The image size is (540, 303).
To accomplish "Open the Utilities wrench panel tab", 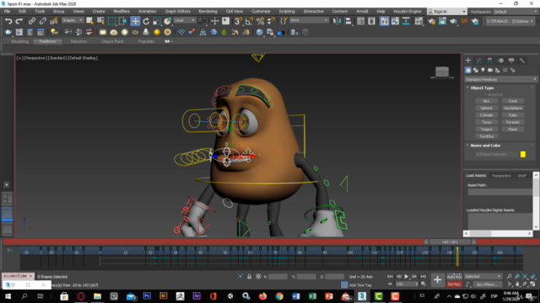I will click(522, 61).
